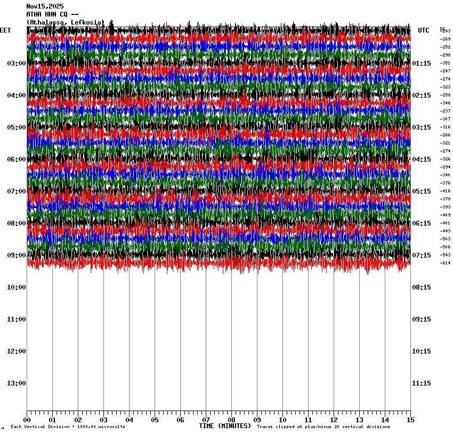Viewport: 453px width, 434px height.
Task: Click minute 15 on the time axis
Action: coord(410,420)
